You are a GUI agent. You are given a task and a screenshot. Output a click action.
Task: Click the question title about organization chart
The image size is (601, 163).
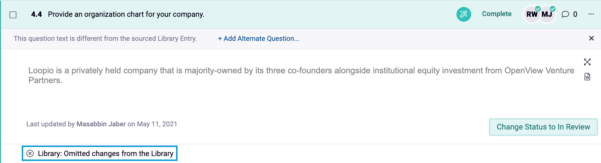[x=126, y=14]
